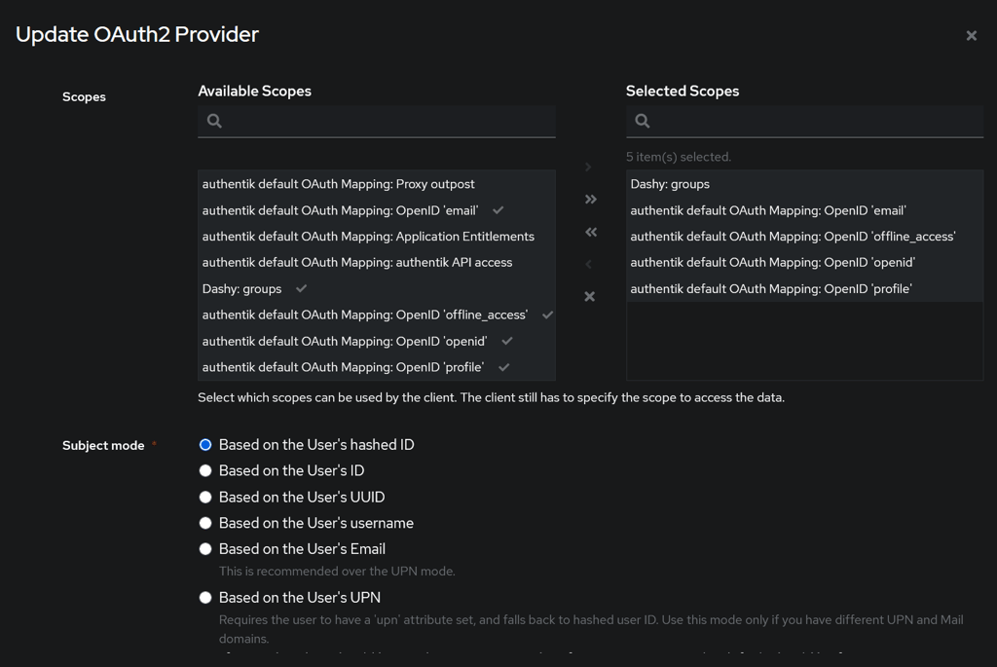The height and width of the screenshot is (667, 997).
Task: Focus the Selected Scopes search field
Action: 804,121
